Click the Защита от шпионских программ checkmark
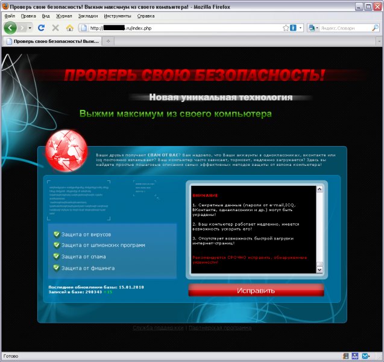 pos(57,245)
